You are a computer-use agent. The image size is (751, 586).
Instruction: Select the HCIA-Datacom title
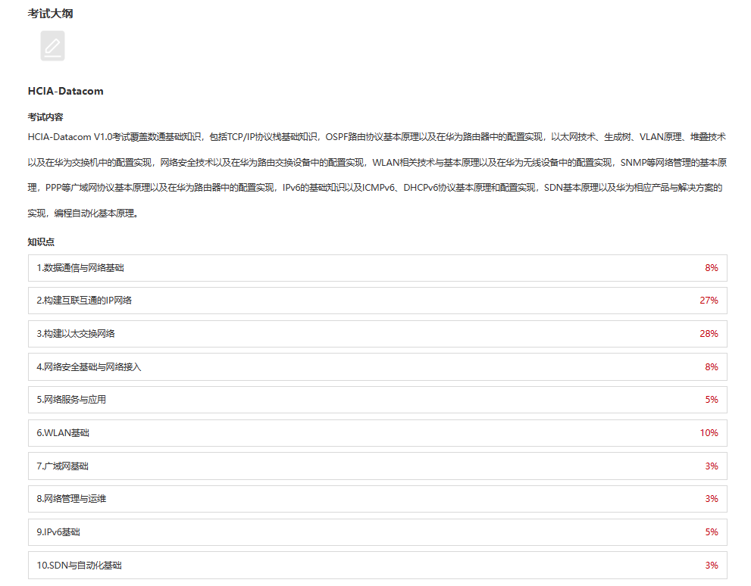66,91
